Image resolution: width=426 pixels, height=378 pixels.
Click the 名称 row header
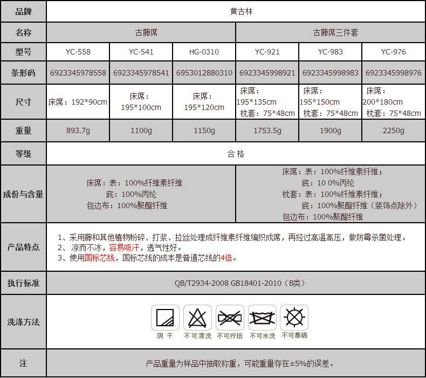click(x=23, y=32)
